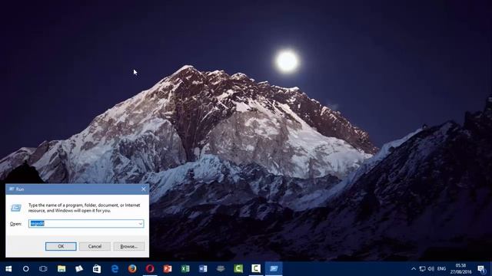The image size is (492, 276).
Task: Expand the Open combo box history
Action: coord(140,223)
